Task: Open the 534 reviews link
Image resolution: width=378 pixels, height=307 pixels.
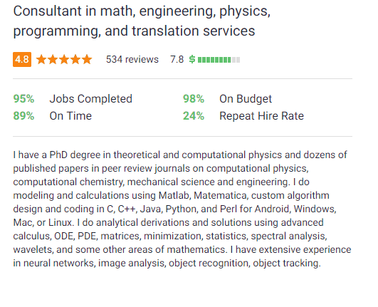Action: [x=132, y=59]
